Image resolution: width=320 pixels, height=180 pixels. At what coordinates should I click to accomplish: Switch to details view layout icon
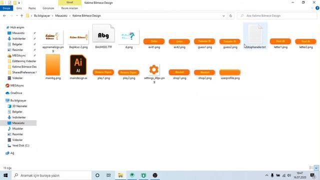311,168
